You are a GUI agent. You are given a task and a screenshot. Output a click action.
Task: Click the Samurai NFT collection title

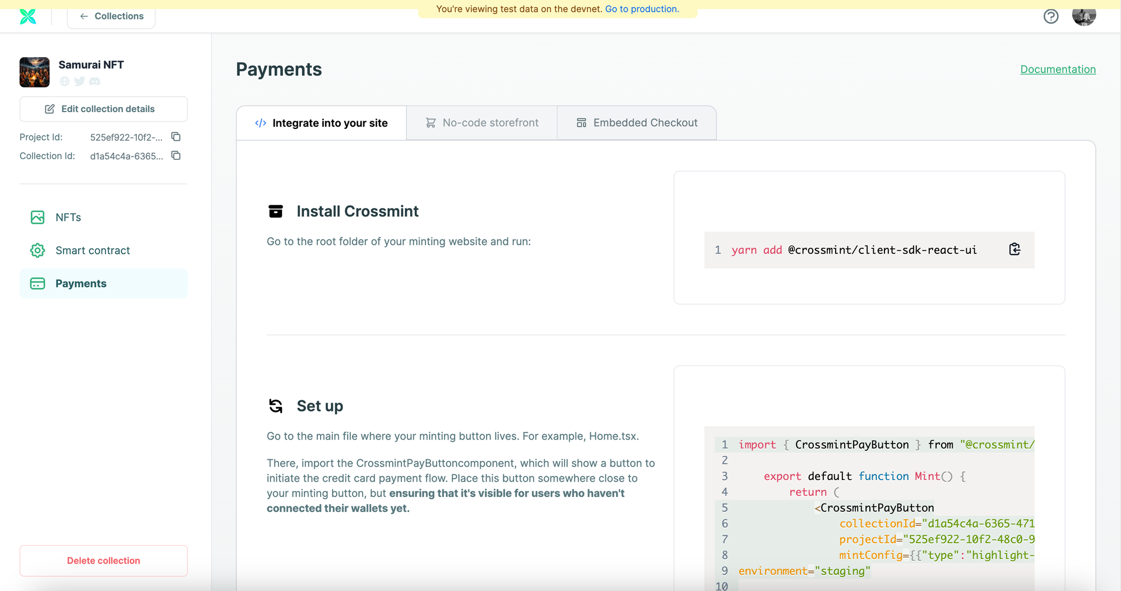[x=91, y=65]
